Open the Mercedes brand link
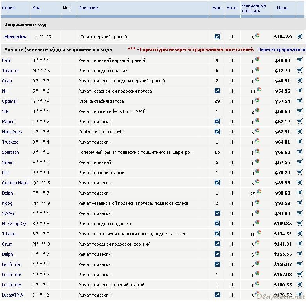Viewport: 306px width, 302px height. [x=15, y=37]
